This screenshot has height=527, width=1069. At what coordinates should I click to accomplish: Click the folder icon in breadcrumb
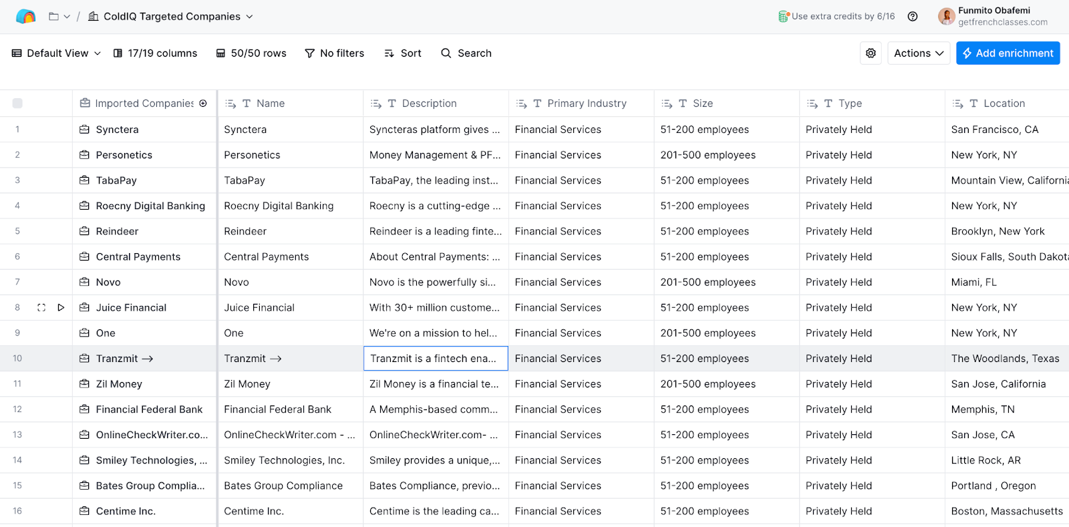point(54,17)
